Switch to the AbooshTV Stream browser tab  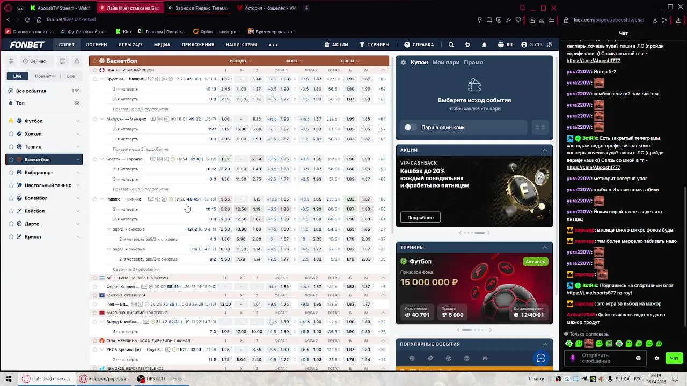pyautogui.click(x=61, y=8)
